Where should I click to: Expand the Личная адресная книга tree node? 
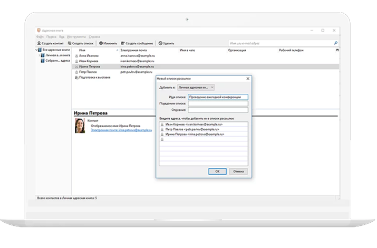pyautogui.click(x=38, y=55)
